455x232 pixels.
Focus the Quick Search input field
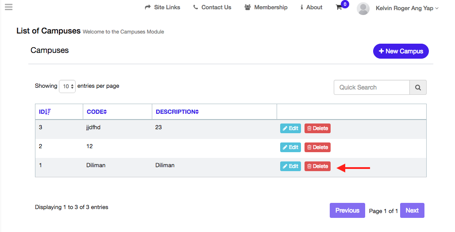click(x=371, y=87)
